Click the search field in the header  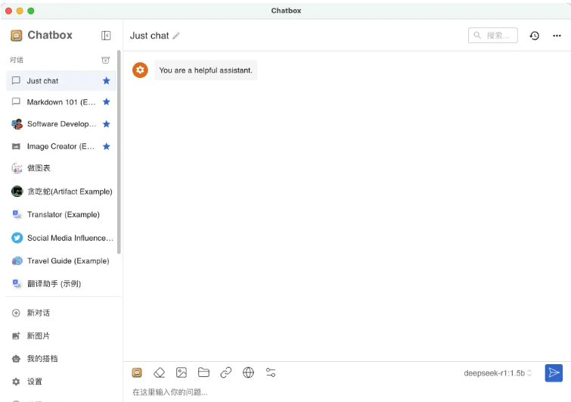[x=492, y=36]
